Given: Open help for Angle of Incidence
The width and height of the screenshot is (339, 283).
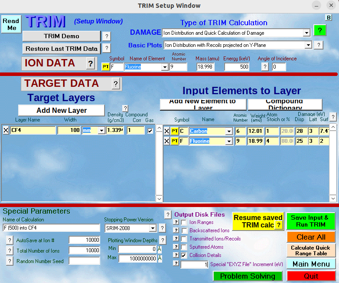Looking at the screenshot, I should (x=265, y=67).
